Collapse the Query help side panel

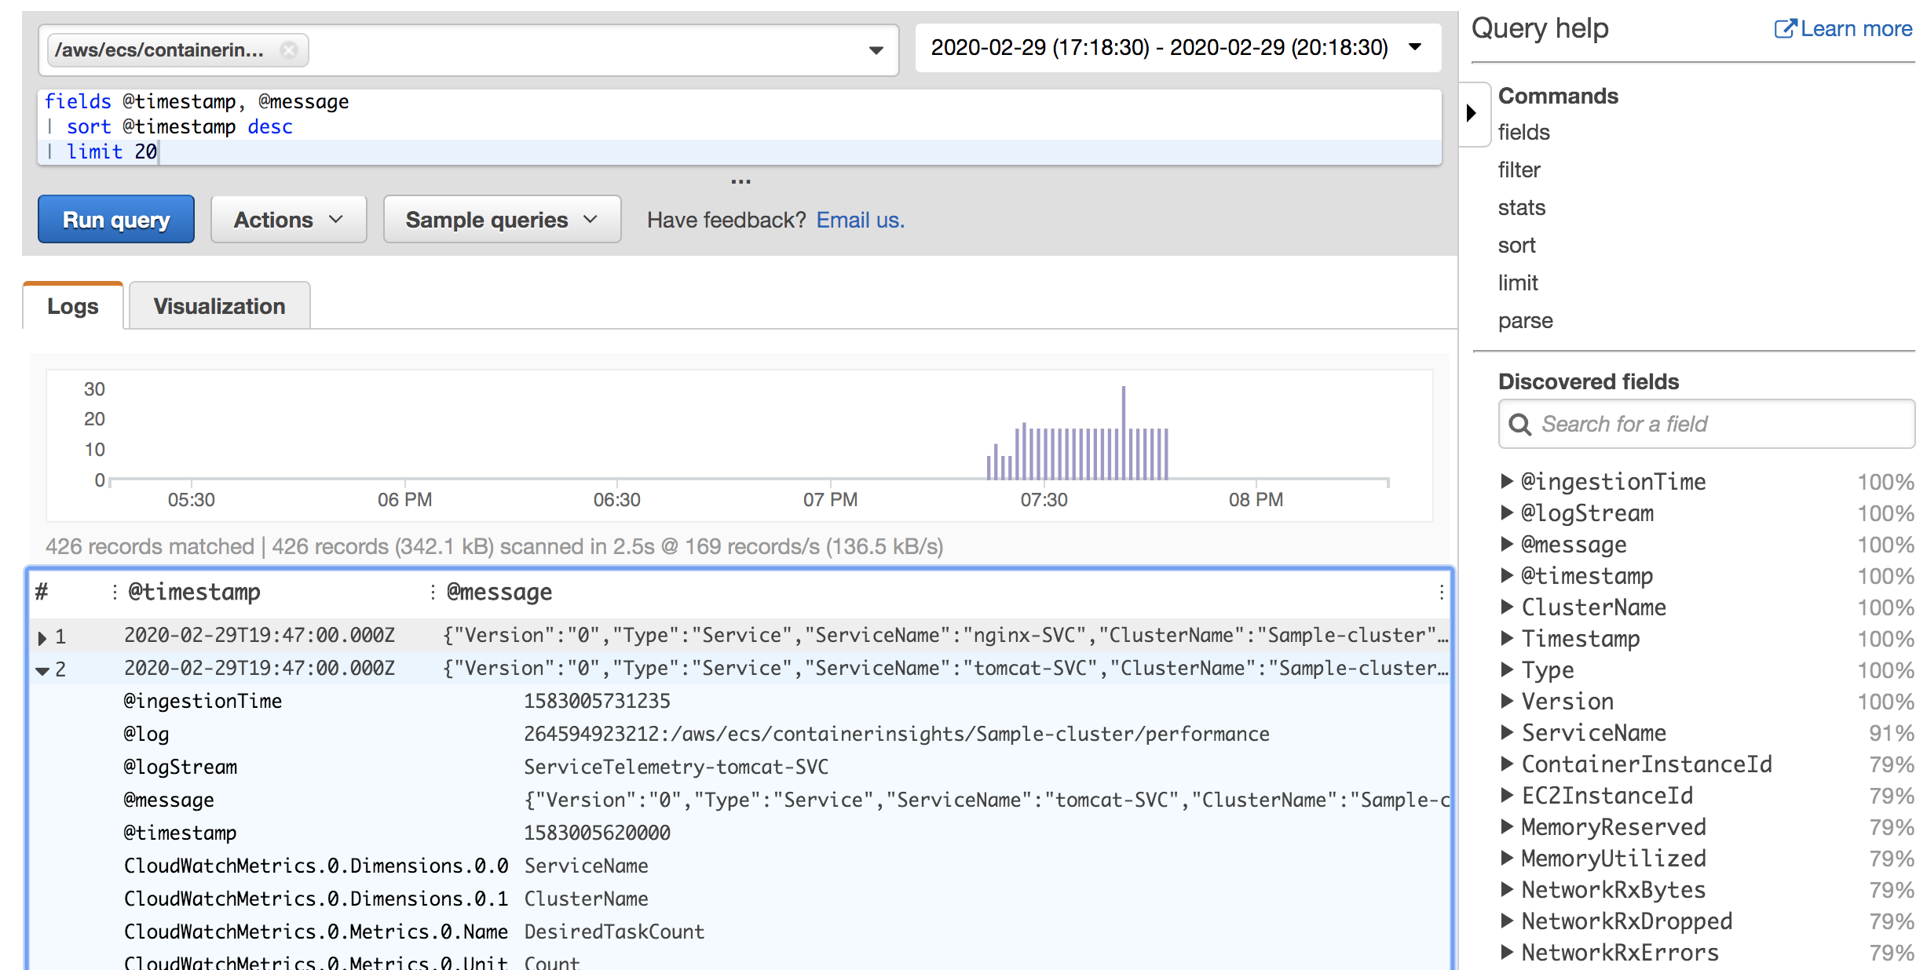[x=1472, y=113]
